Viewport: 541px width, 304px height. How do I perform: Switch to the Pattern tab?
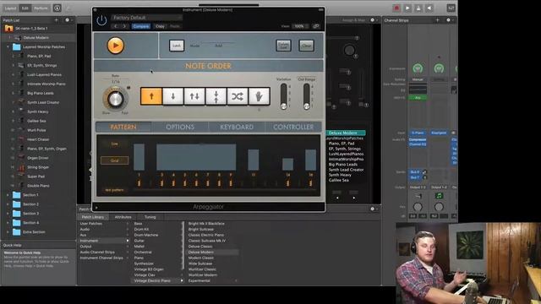[x=123, y=127]
